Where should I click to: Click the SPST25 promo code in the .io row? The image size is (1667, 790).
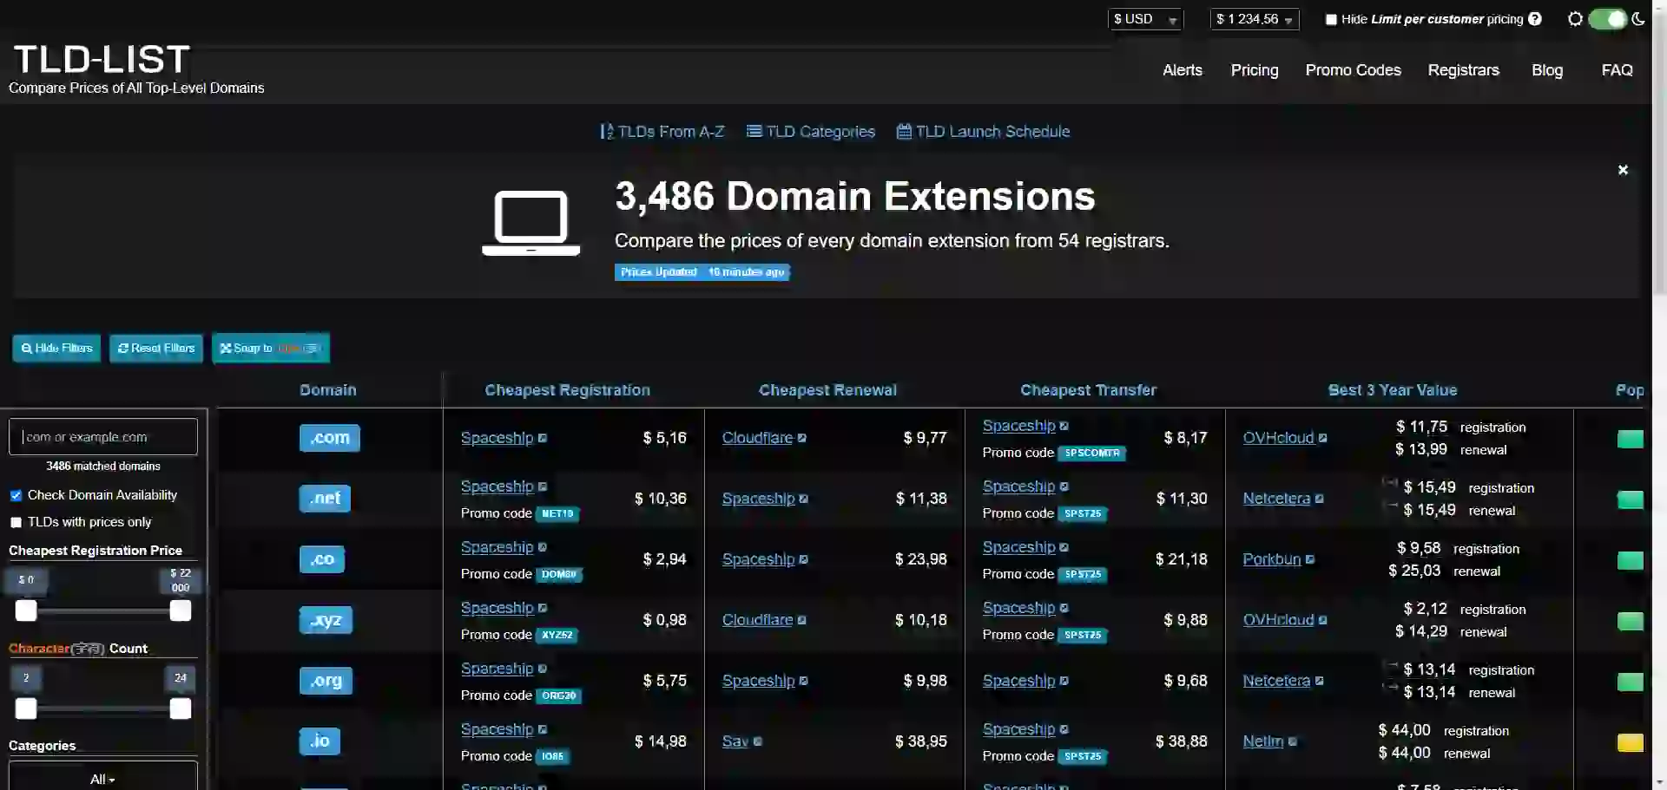(1083, 756)
